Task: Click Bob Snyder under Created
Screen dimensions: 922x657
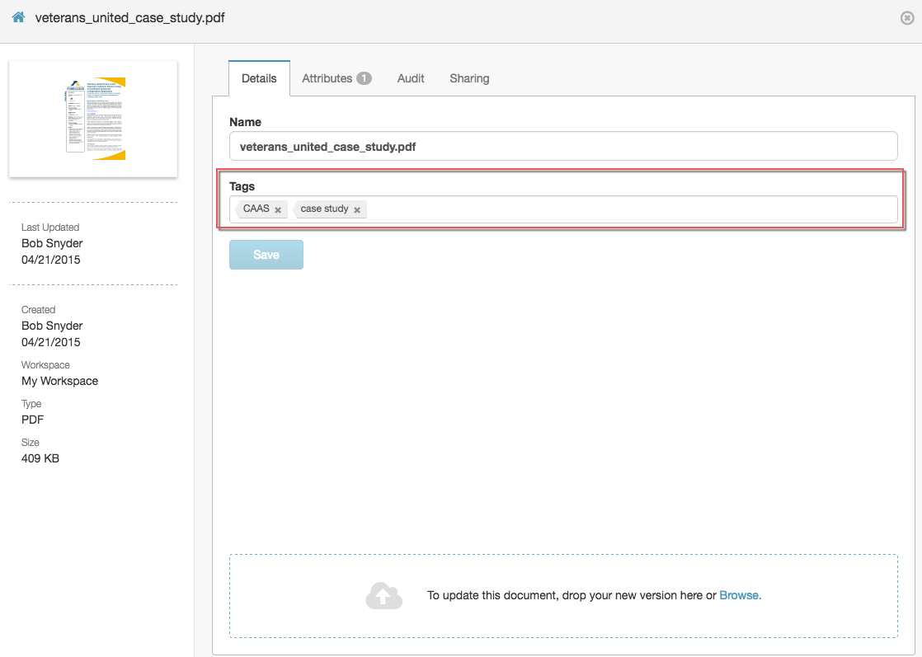Action: [52, 326]
